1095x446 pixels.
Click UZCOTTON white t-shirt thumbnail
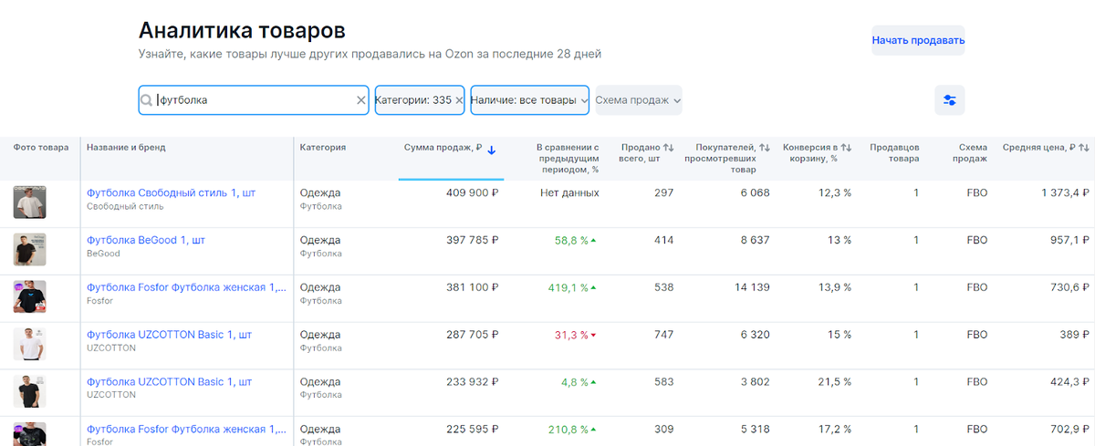coord(29,345)
